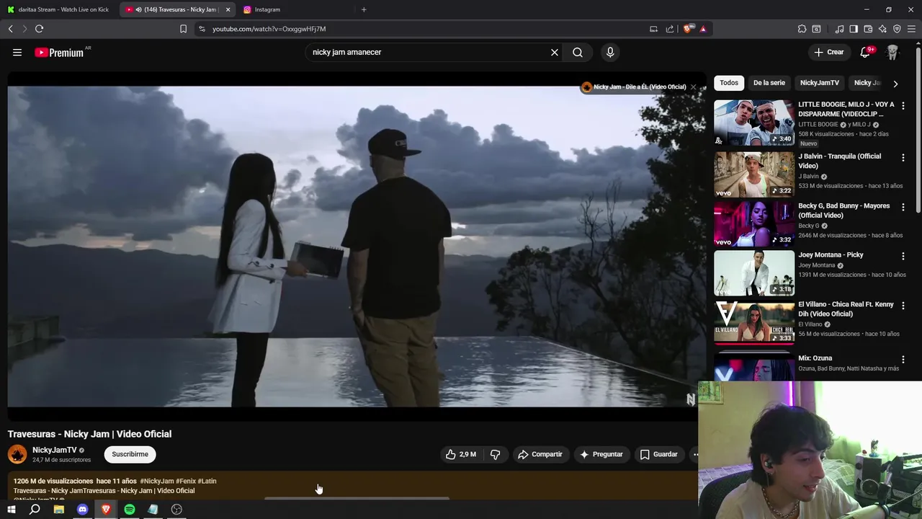
Task: Open the NickyJamTV channel avatar
Action: coord(17,454)
